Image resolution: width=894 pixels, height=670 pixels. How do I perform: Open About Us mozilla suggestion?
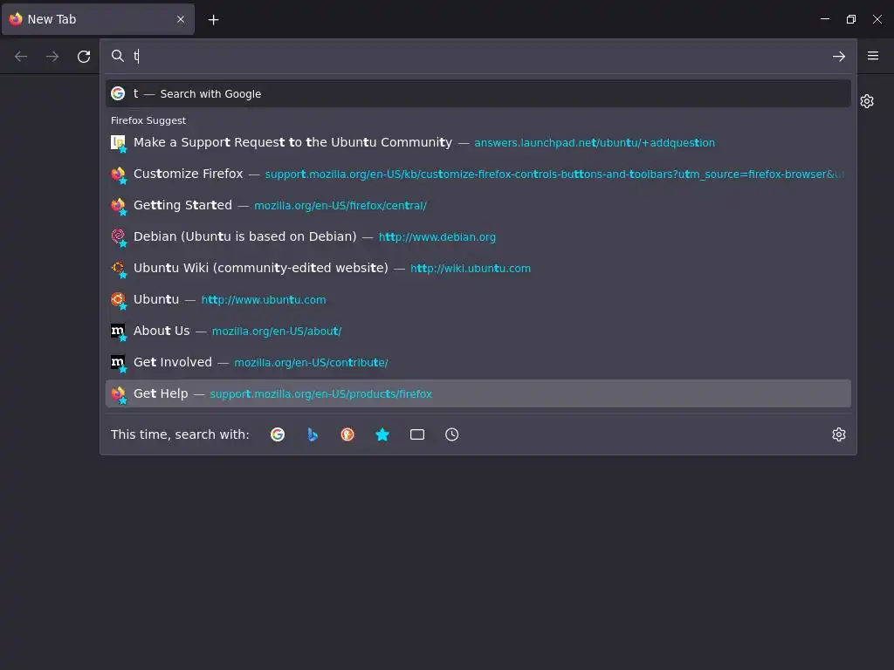[478, 331]
